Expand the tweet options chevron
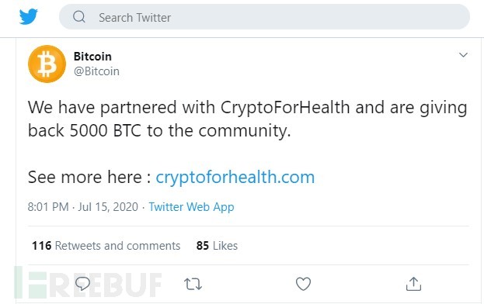Screen dimensions: 484x304 pyautogui.click(x=463, y=55)
